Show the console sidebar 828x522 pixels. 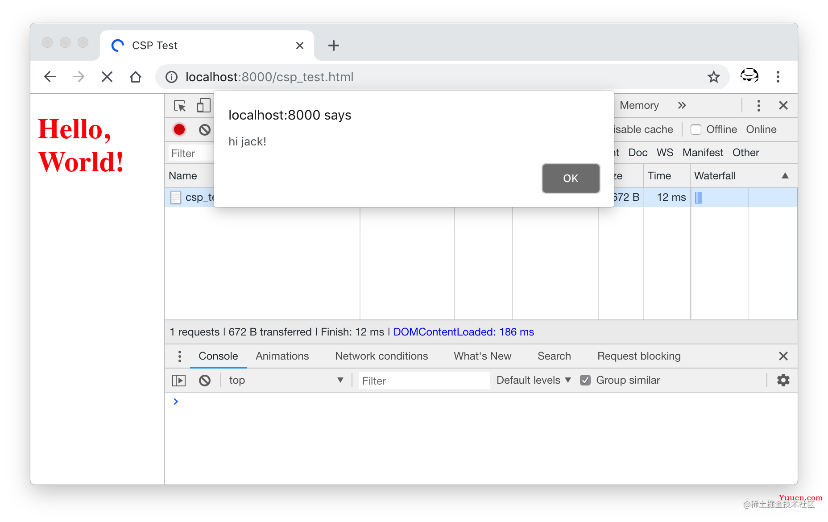coord(179,380)
